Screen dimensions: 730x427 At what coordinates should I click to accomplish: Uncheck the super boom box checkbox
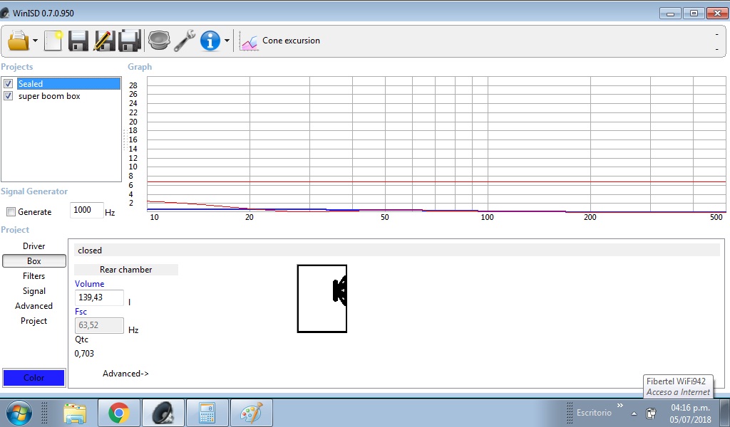(8, 95)
